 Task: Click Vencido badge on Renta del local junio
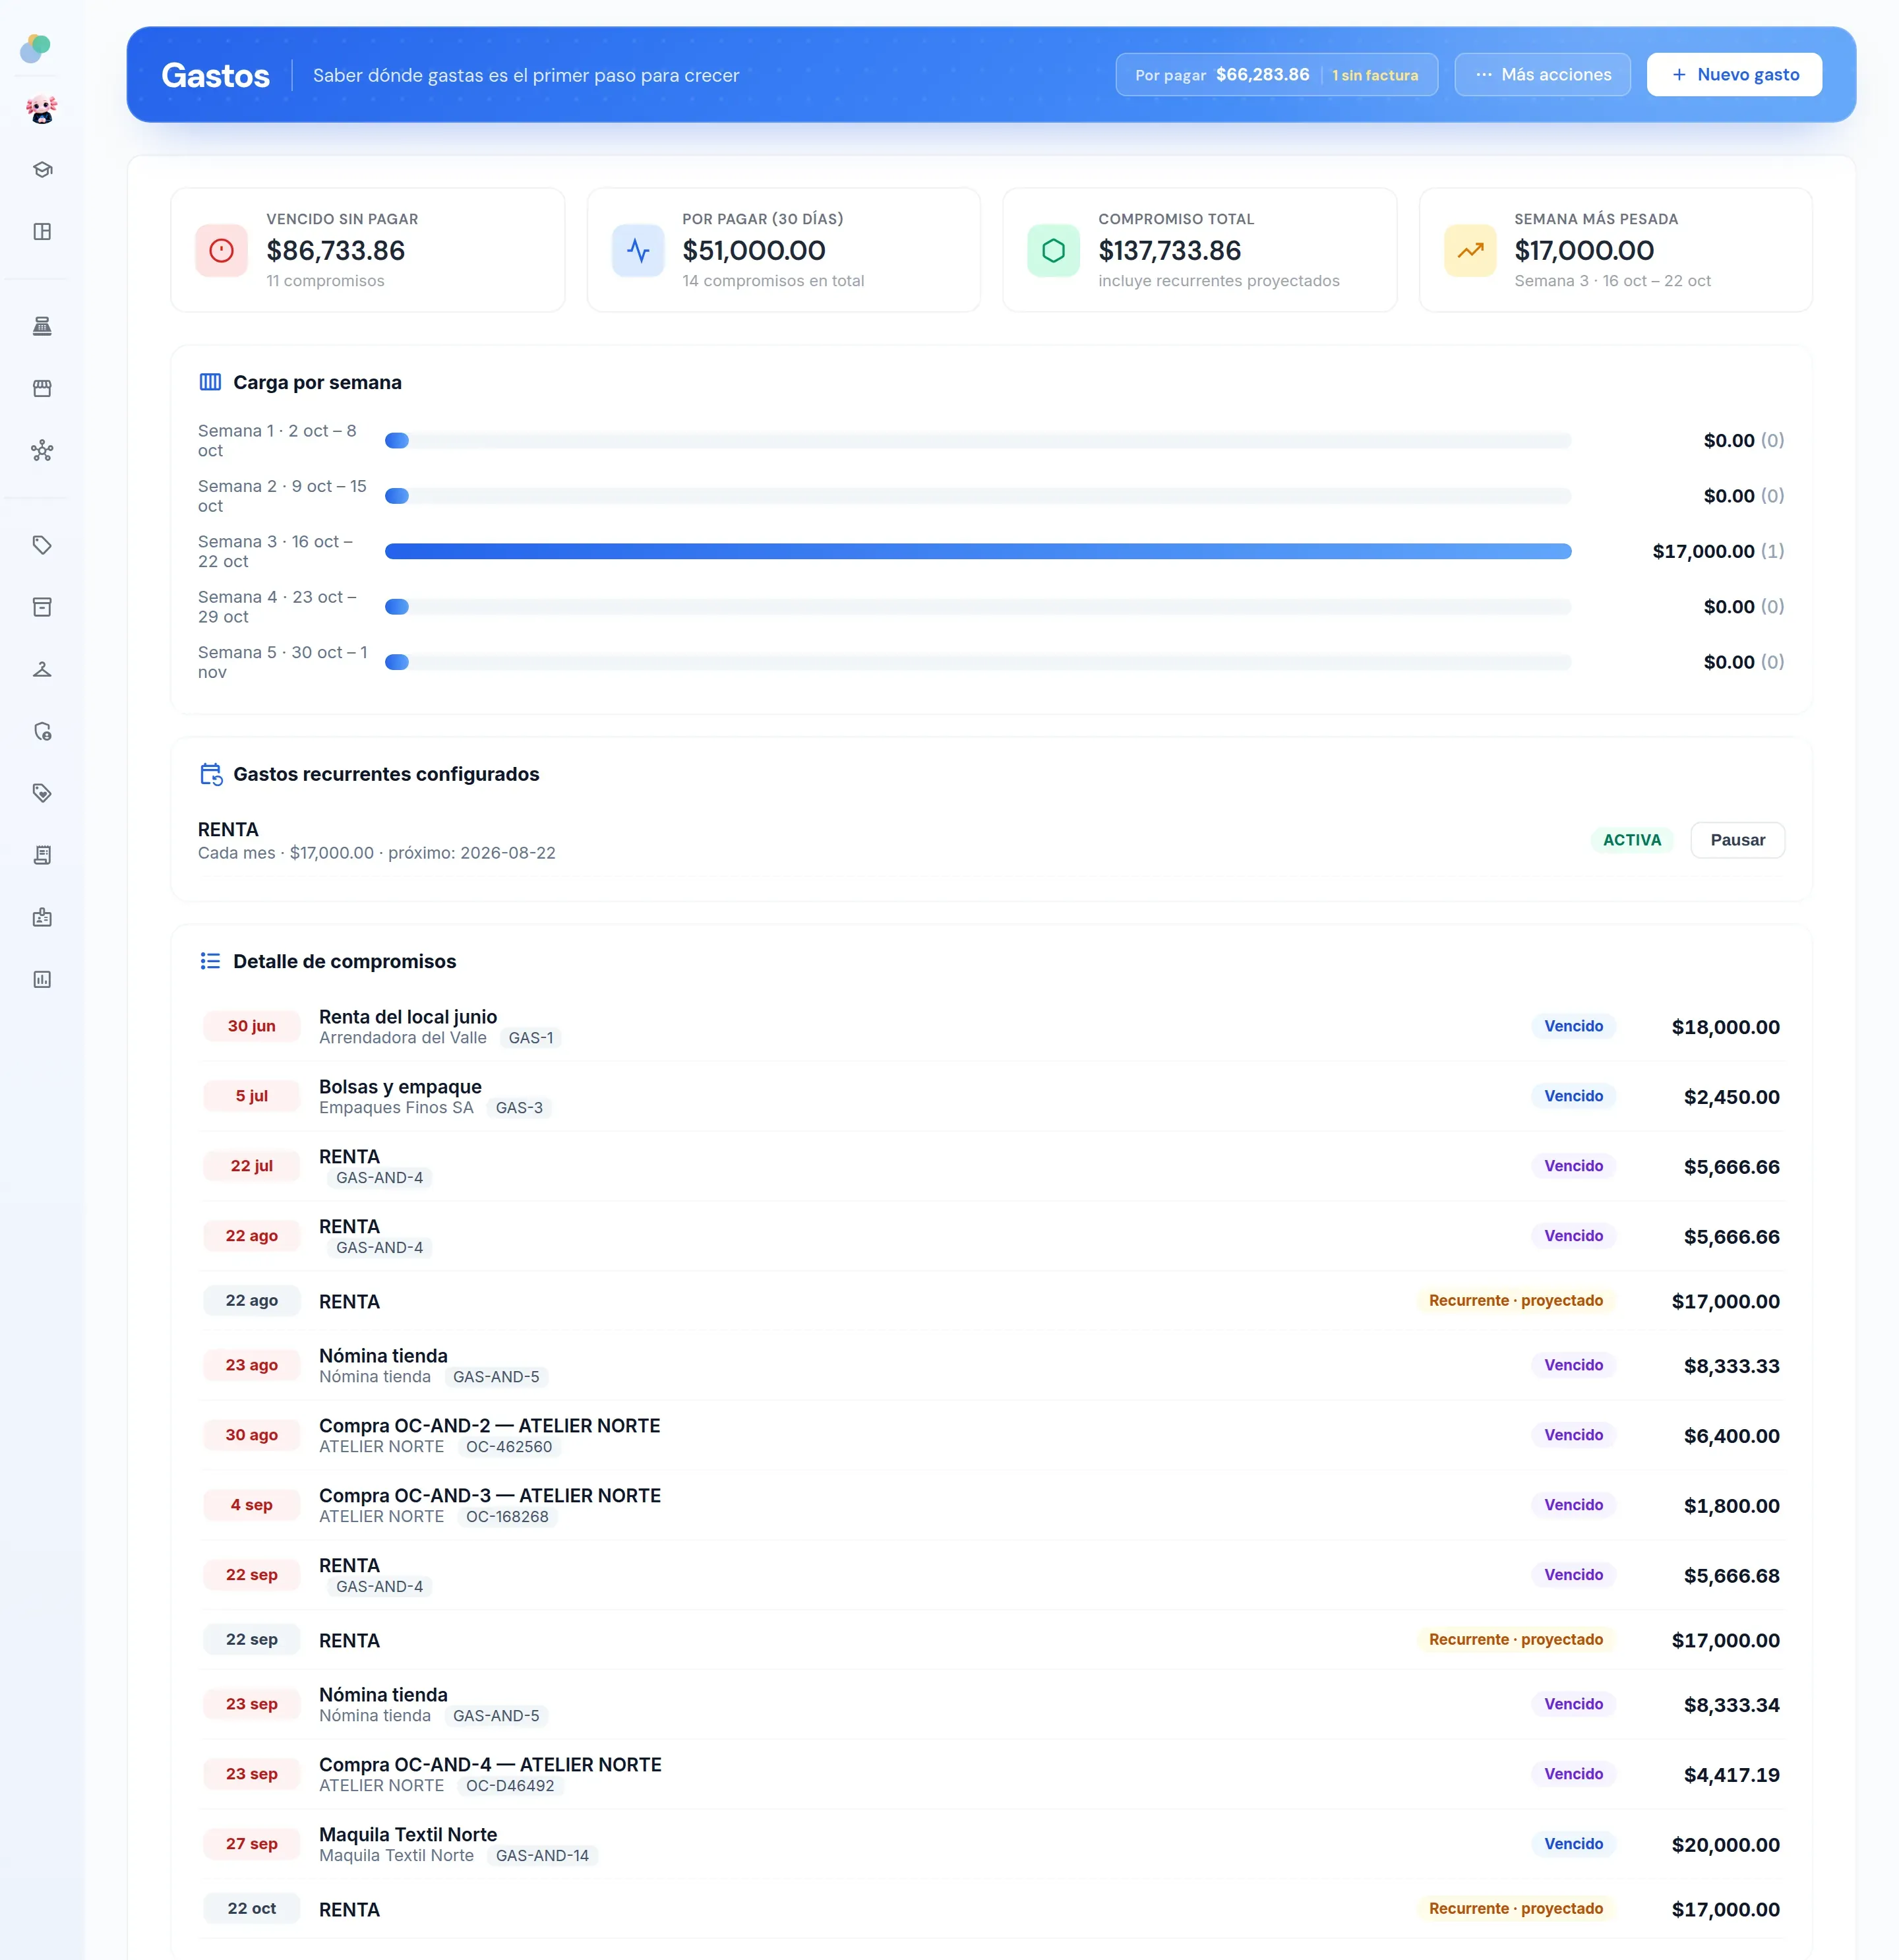(1573, 1026)
